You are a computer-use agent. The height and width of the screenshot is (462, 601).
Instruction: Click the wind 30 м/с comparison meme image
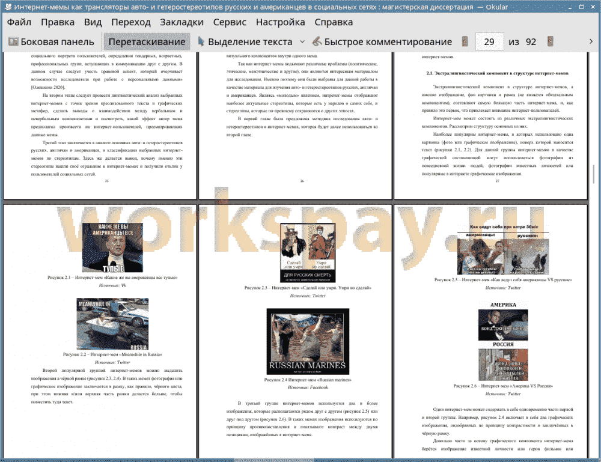[503, 249]
